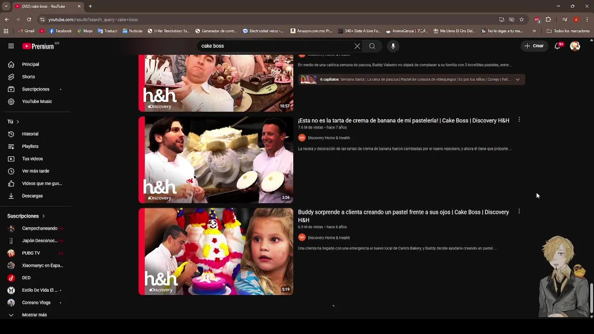594x334 pixels.
Task: Show more bookmarks chevron
Action: click(534, 31)
